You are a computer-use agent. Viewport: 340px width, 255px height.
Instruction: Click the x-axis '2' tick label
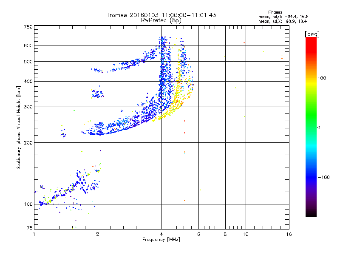[98, 234]
